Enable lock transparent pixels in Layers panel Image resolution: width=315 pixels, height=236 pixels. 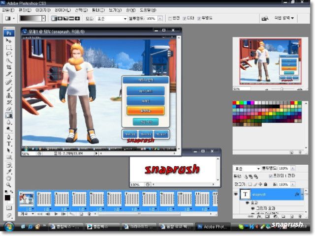(x=250, y=184)
